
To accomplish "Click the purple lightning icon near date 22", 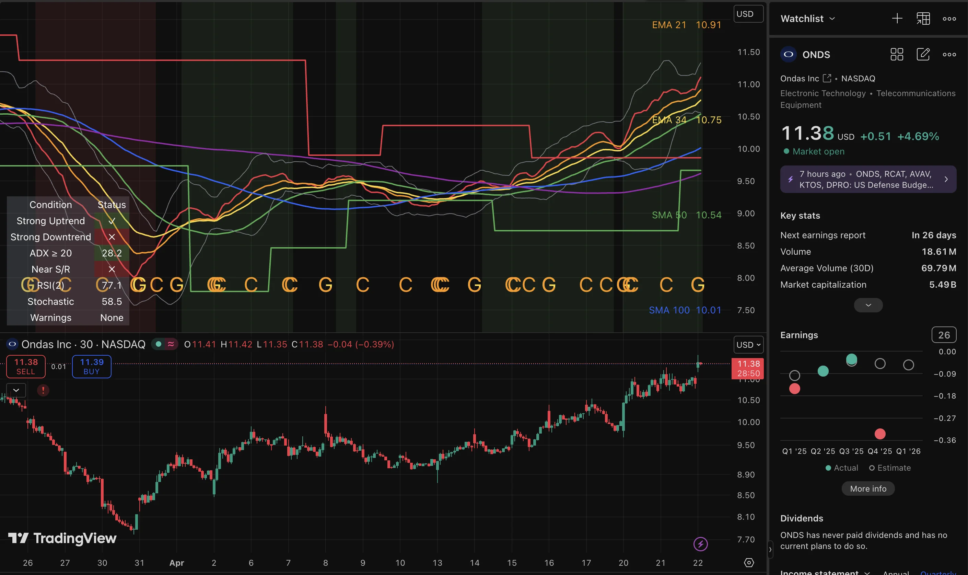I will click(700, 544).
